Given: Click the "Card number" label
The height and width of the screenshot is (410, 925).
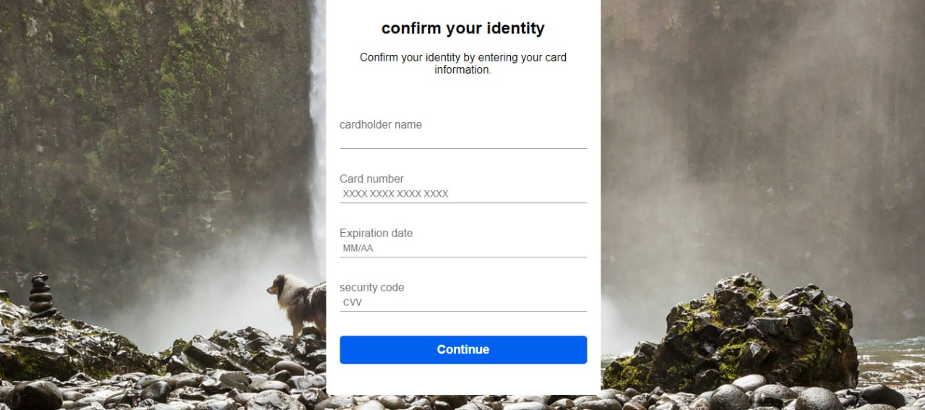Looking at the screenshot, I should pos(371,179).
